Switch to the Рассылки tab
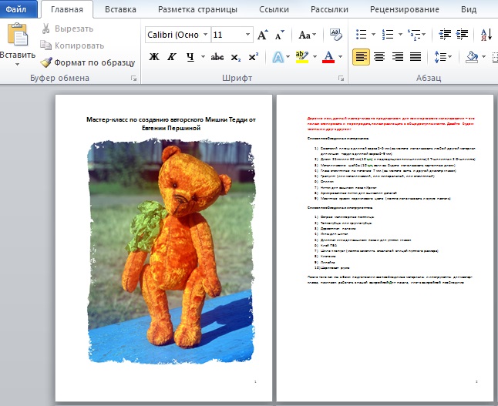This screenshot has height=406, width=498. tap(329, 9)
